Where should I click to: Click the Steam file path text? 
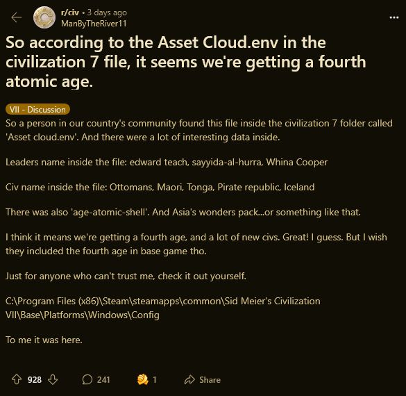pyautogui.click(x=163, y=308)
